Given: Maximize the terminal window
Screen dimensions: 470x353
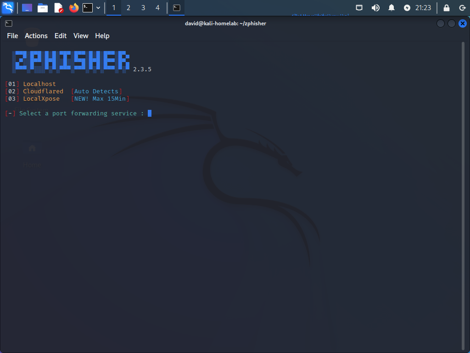Looking at the screenshot, I should (x=452, y=23).
